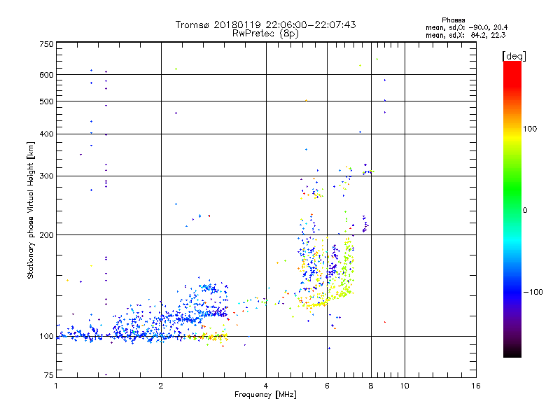Click the x-axis tick label '10'

tap(405, 386)
